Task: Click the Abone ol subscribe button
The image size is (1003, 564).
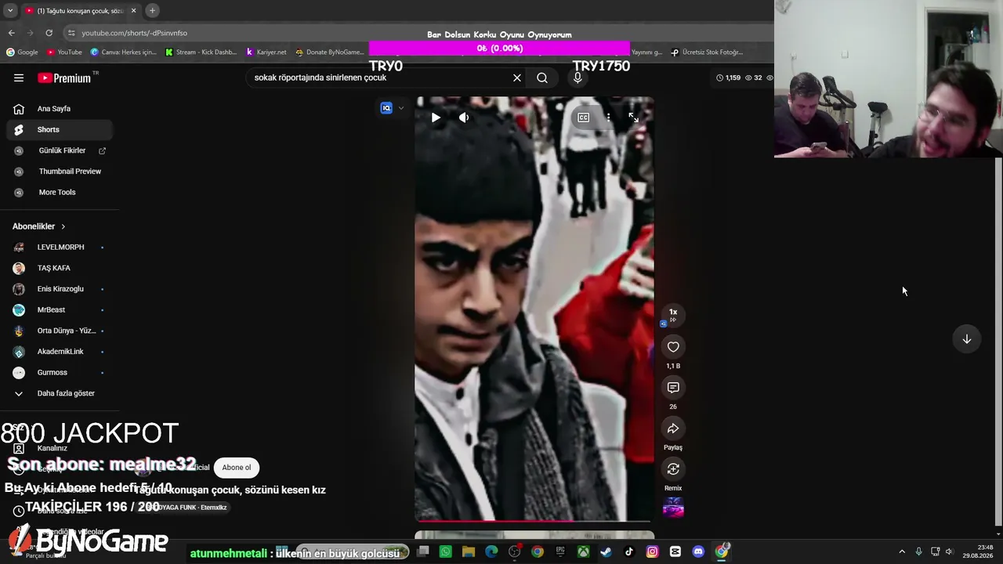Action: [x=237, y=468]
